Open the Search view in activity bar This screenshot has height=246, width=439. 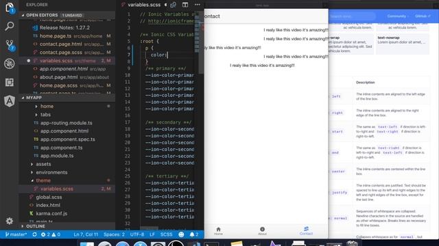click(x=10, y=26)
